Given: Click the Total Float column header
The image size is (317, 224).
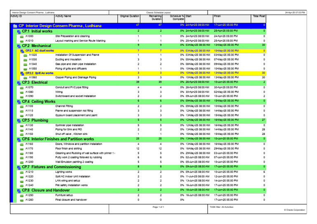Looking at the screenshot, I should click(258, 19).
